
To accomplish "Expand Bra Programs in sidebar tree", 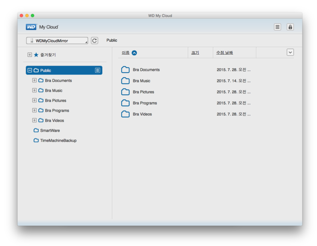I will pos(35,110).
